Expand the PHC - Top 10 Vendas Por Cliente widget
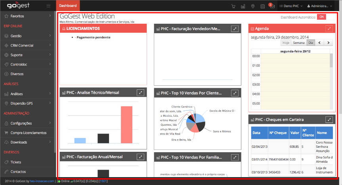Image resolution: width=342 pixels, height=185 pixels. pos(235,93)
